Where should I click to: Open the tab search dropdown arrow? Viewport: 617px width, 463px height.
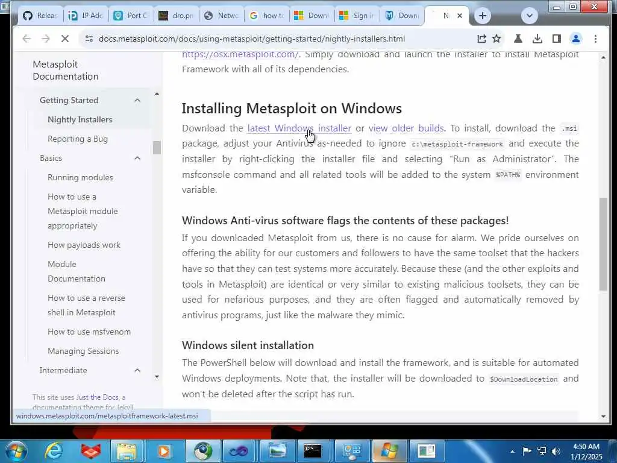coord(529,16)
